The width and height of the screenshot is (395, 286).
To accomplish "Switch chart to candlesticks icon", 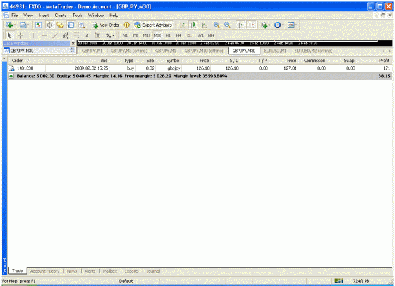I will point(193,25).
